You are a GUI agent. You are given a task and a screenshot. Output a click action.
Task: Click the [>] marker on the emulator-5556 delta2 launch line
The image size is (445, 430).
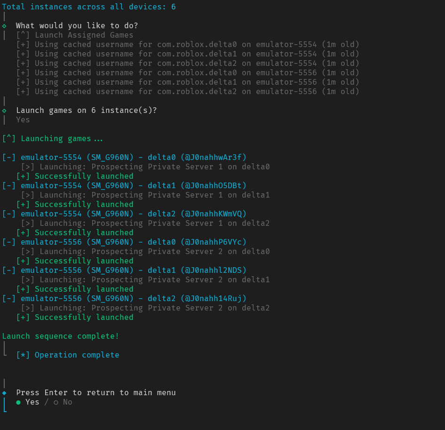click(28, 308)
